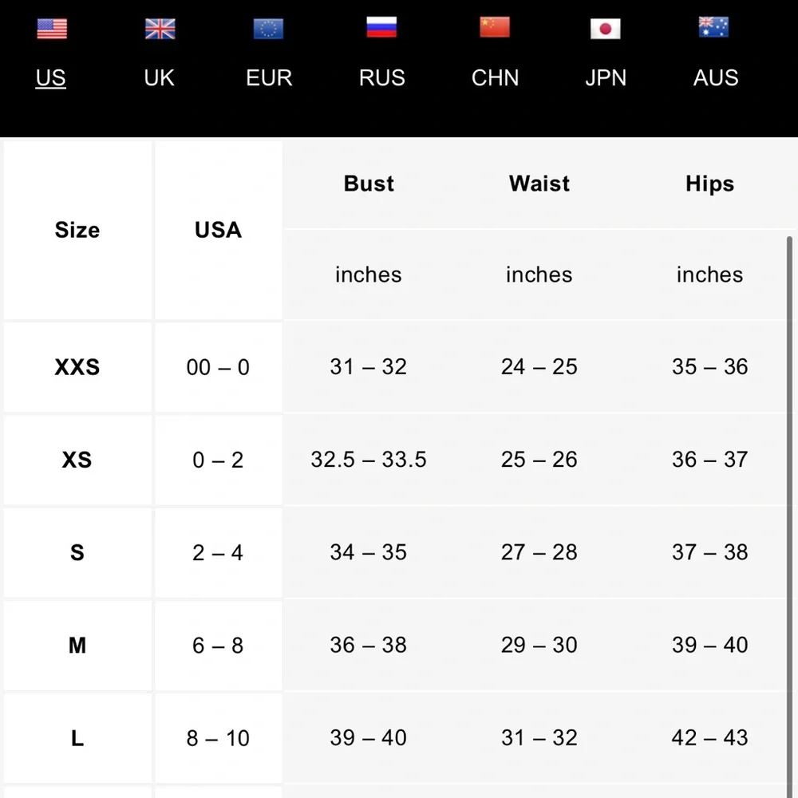Viewport: 798px width, 798px height.
Task: Show the CHN size chart
Action: coord(496,78)
